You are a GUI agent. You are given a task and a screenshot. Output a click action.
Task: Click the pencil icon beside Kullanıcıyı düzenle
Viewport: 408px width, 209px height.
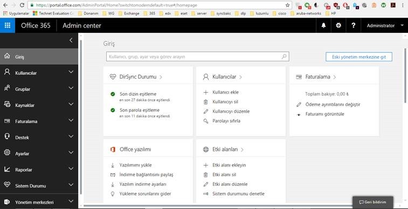click(x=205, y=112)
